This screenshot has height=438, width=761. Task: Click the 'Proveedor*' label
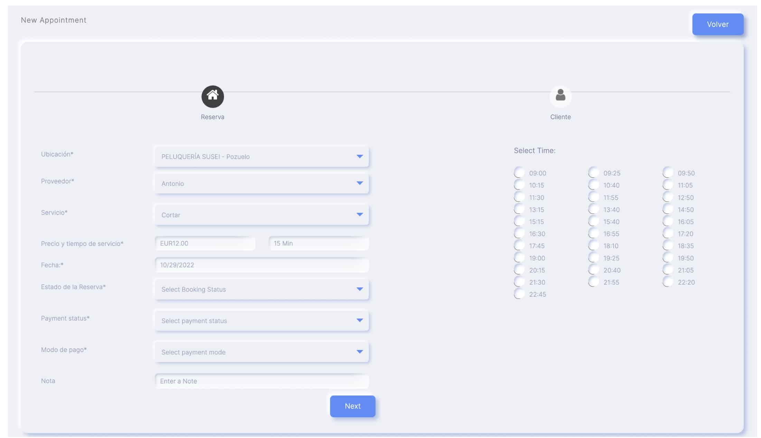pyautogui.click(x=57, y=181)
